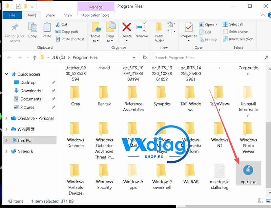Select the vpro.exe file

tap(248, 174)
